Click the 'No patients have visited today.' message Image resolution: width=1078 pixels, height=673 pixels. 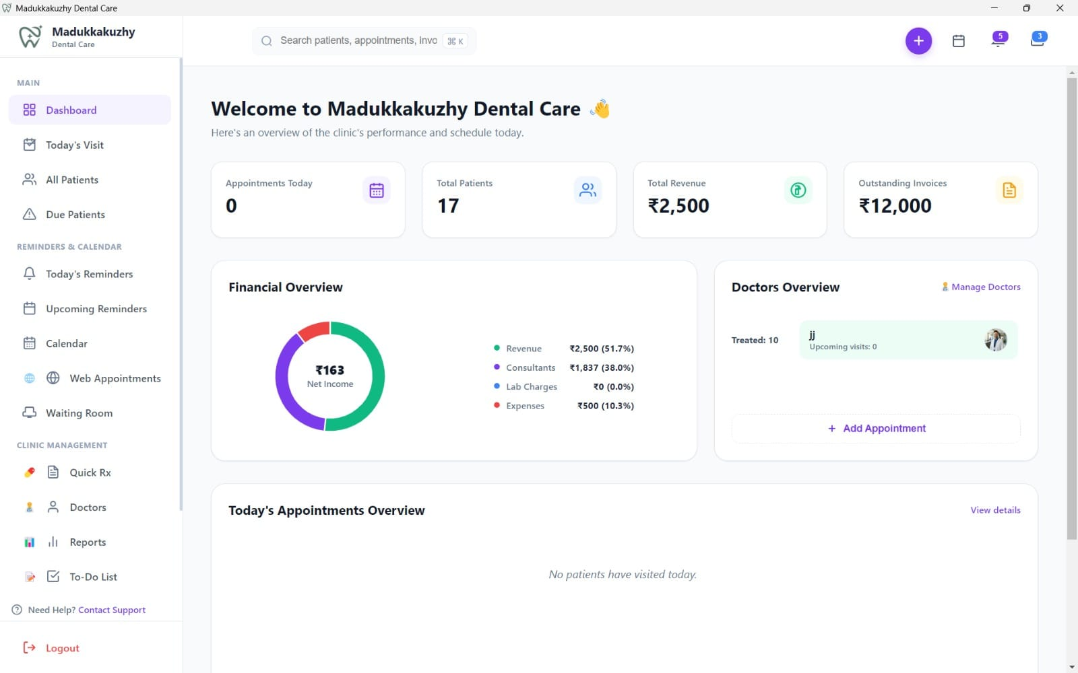(x=623, y=574)
